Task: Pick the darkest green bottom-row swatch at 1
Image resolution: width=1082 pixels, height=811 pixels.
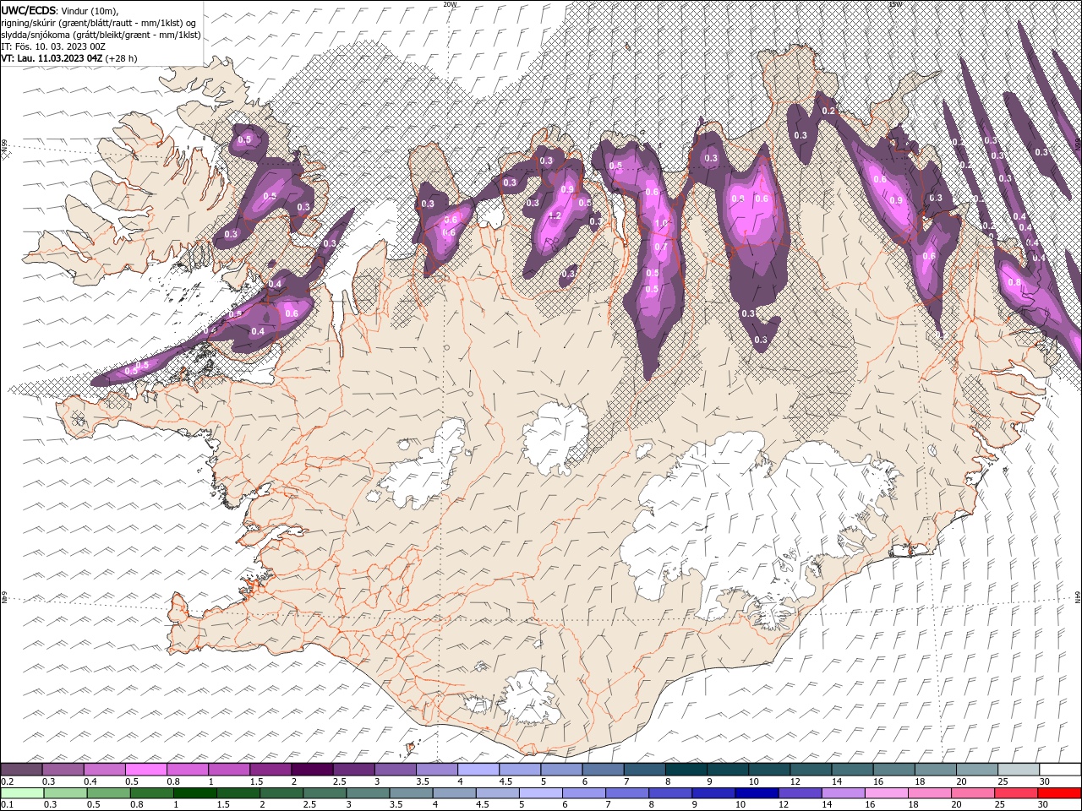Action: 194,793
